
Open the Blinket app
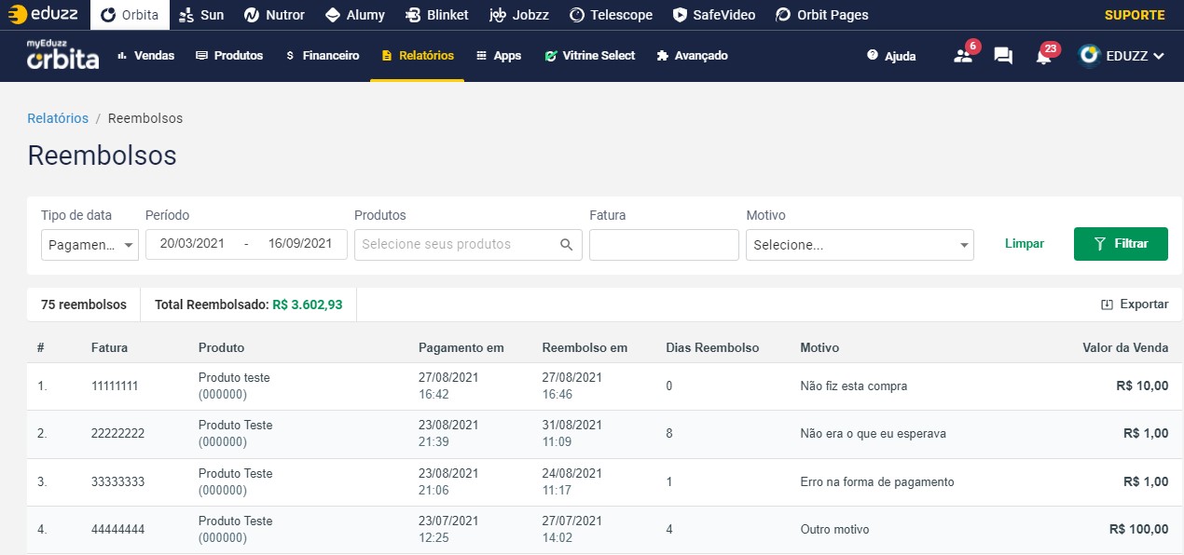437,15
